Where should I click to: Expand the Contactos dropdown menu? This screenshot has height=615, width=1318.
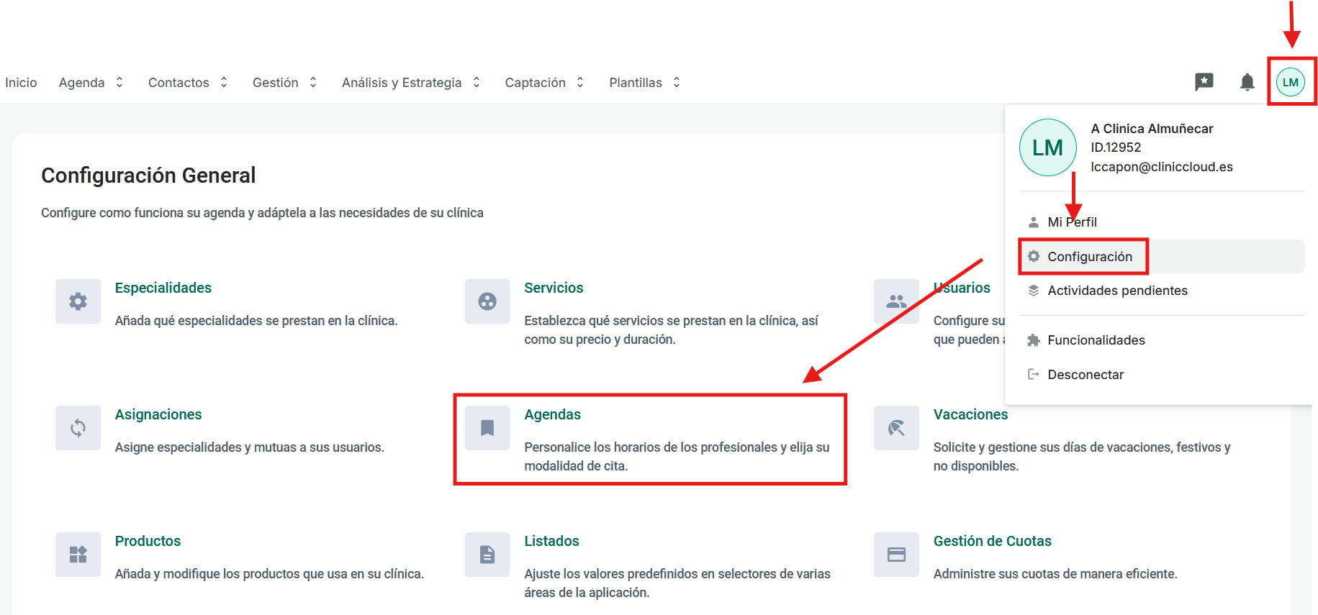coord(187,83)
